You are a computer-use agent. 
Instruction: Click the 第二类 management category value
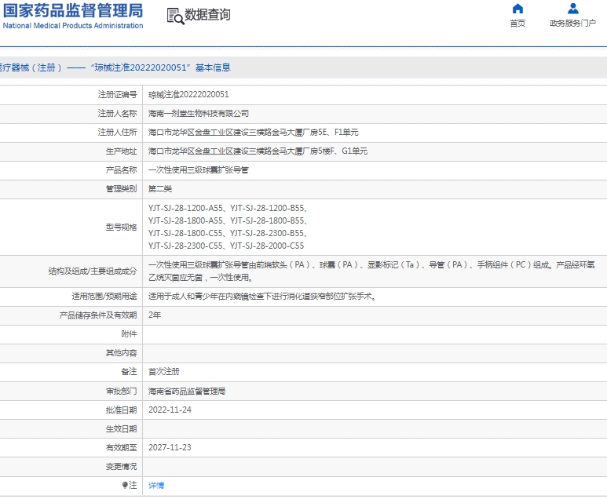[x=160, y=189]
